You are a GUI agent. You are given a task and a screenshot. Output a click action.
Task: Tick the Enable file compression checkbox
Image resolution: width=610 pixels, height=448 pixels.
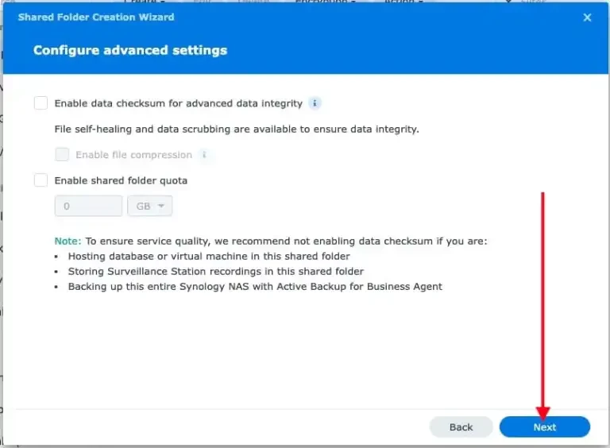[62, 155]
